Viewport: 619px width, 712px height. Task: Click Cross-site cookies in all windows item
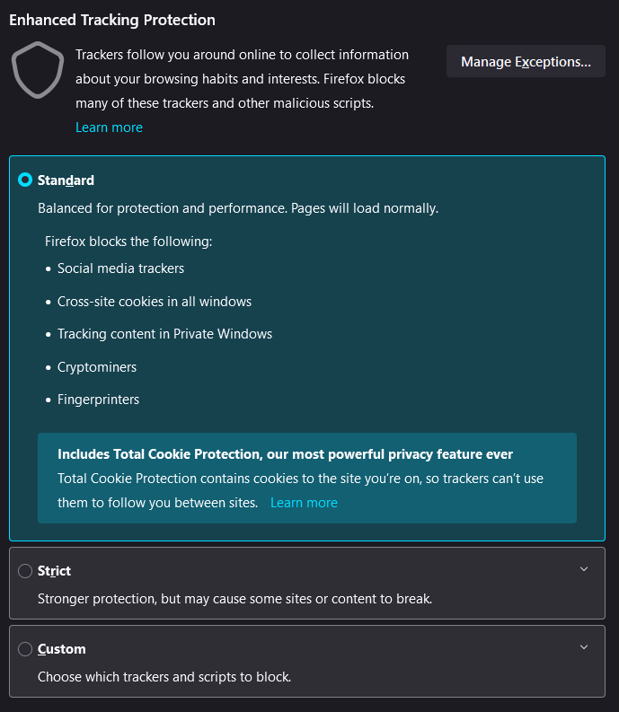pyautogui.click(x=155, y=302)
